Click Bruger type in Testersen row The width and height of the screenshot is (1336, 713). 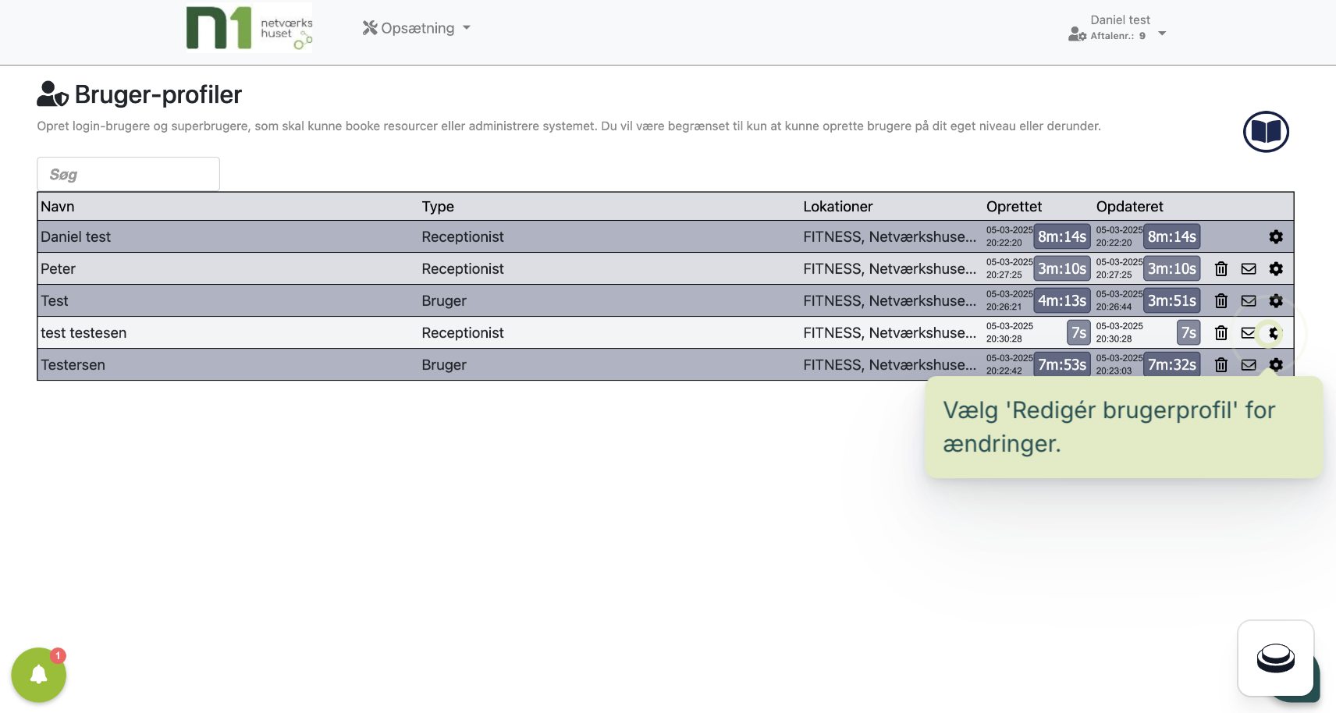pos(444,364)
